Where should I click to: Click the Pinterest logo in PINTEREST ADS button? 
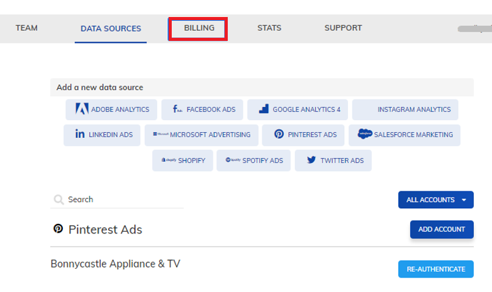coord(279,134)
